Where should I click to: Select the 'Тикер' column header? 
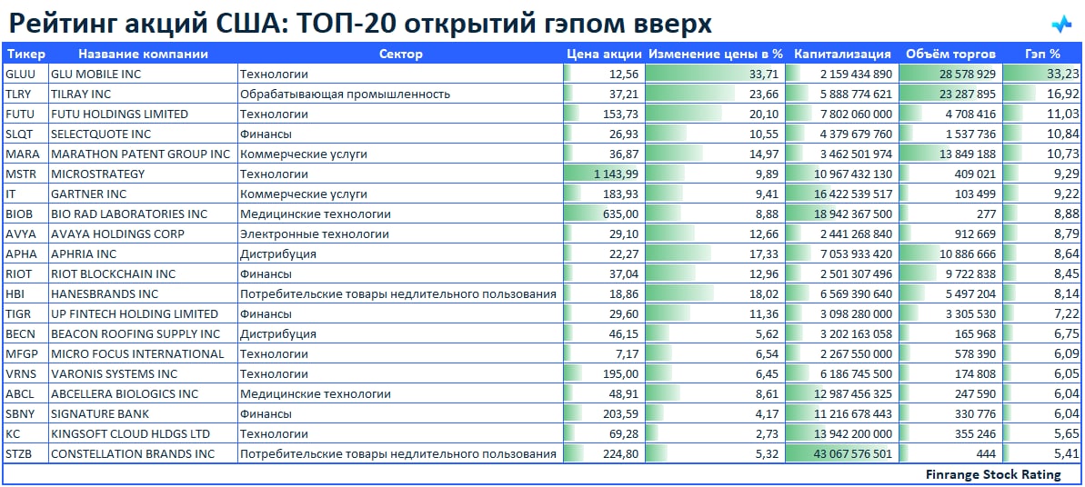coord(25,54)
